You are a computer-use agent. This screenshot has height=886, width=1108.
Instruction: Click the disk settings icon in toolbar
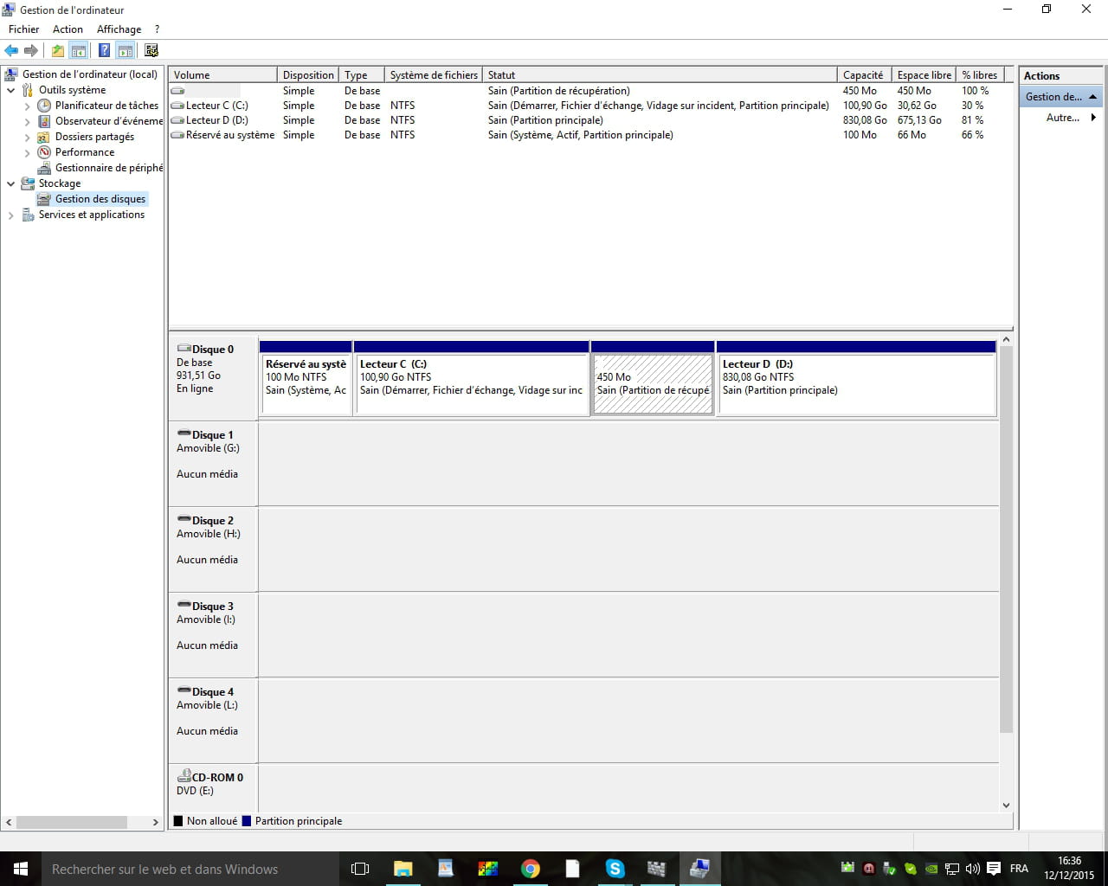151,51
